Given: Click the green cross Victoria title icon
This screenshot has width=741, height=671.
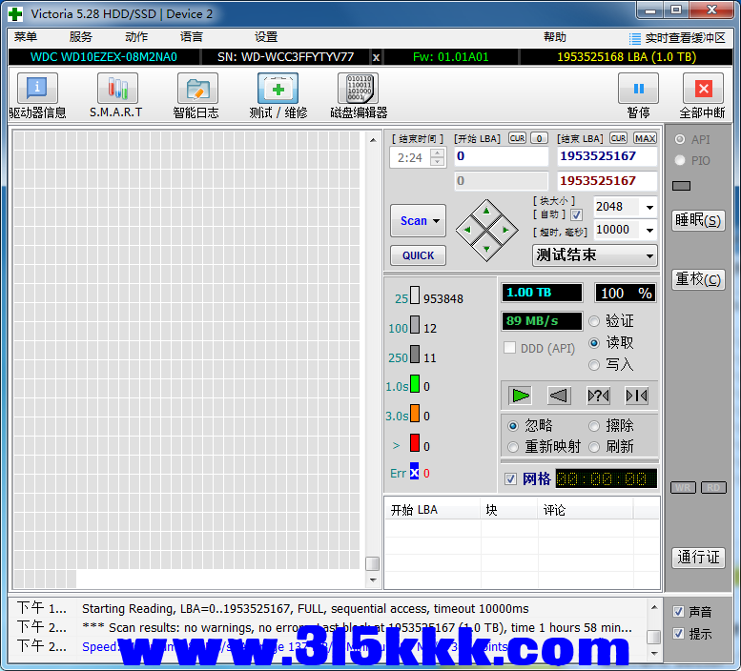Looking at the screenshot, I should pyautogui.click(x=15, y=13).
